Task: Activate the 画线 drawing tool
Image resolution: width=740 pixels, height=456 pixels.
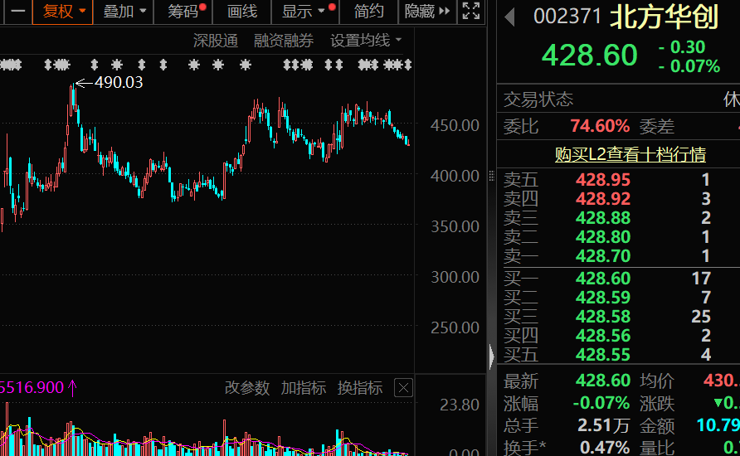Action: (x=242, y=11)
